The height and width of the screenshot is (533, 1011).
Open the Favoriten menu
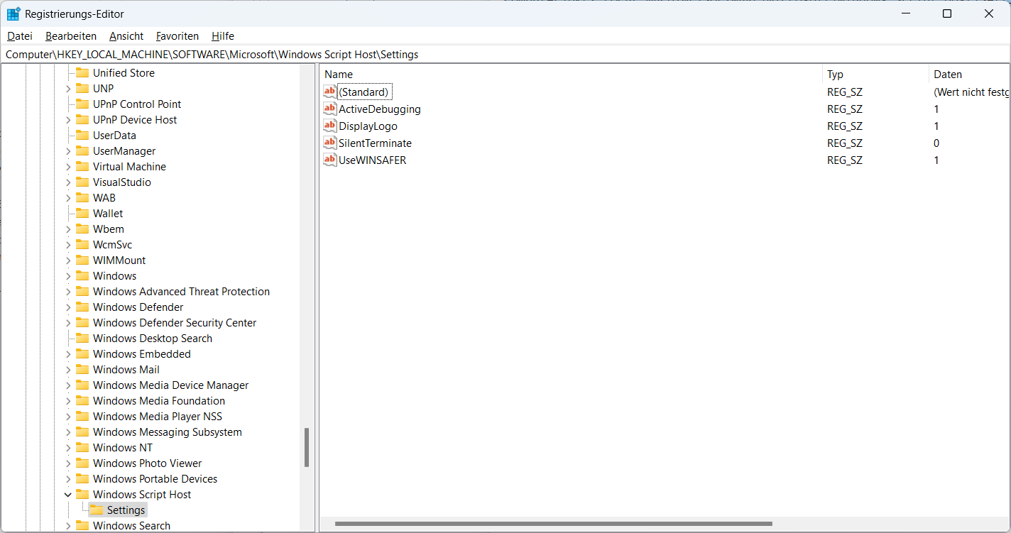pos(177,36)
